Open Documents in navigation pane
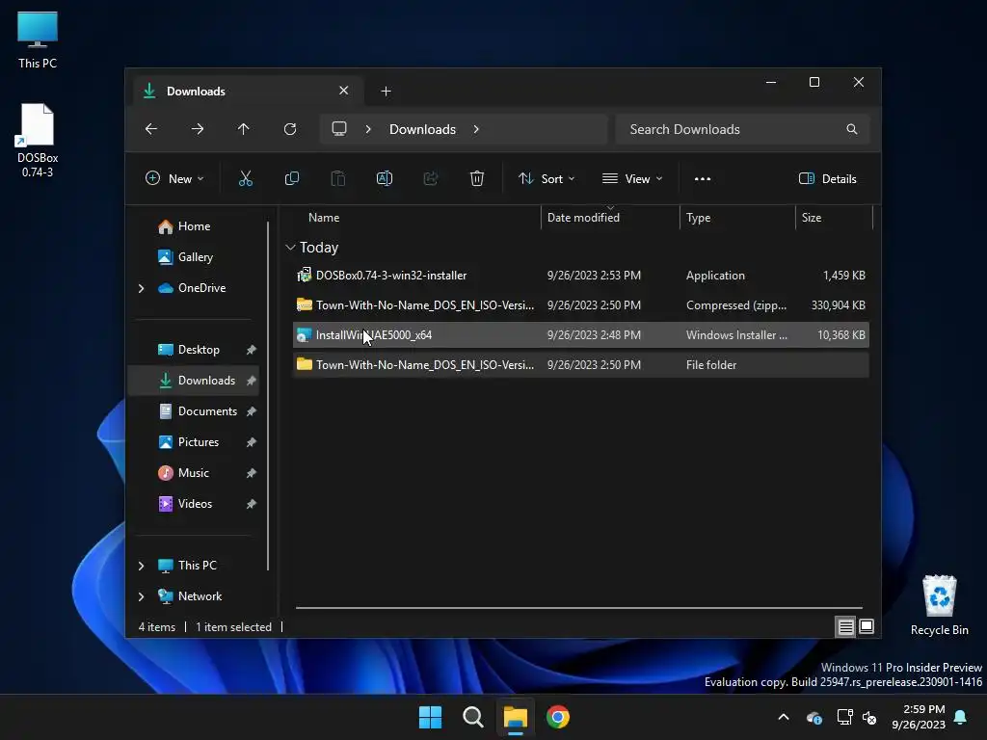Image resolution: width=987 pixels, height=740 pixels. click(207, 411)
